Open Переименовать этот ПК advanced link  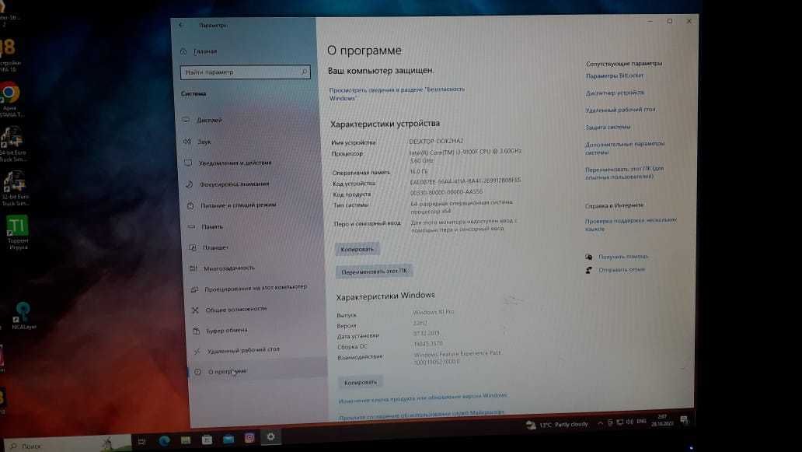point(625,173)
